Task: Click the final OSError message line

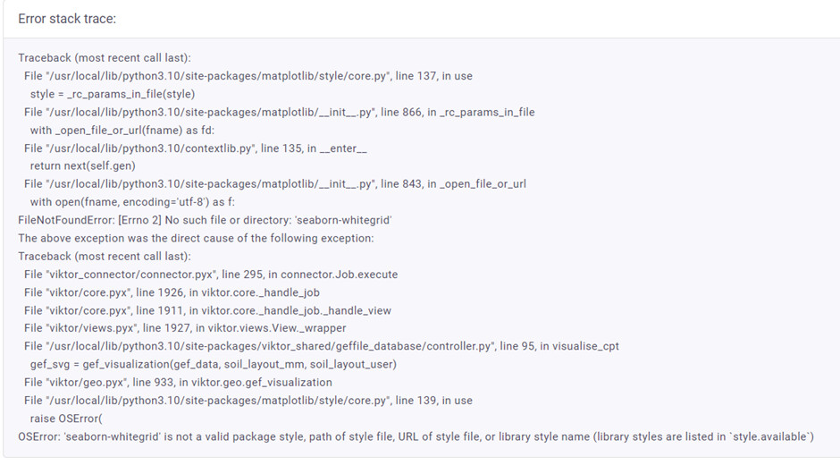Action: [x=416, y=436]
